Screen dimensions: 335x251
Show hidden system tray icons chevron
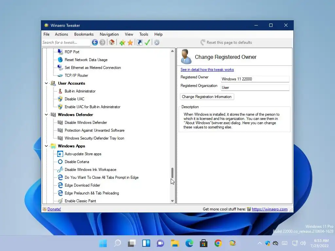click(259, 243)
